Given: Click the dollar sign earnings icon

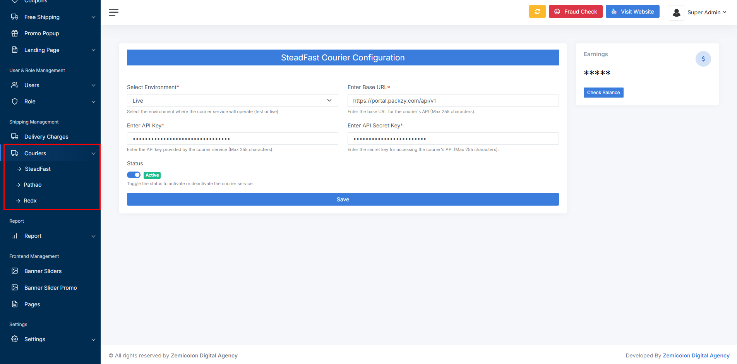Looking at the screenshot, I should 703,59.
